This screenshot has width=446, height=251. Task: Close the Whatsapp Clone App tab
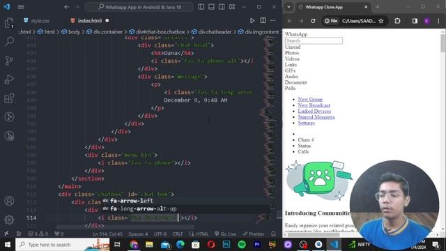coord(366,7)
